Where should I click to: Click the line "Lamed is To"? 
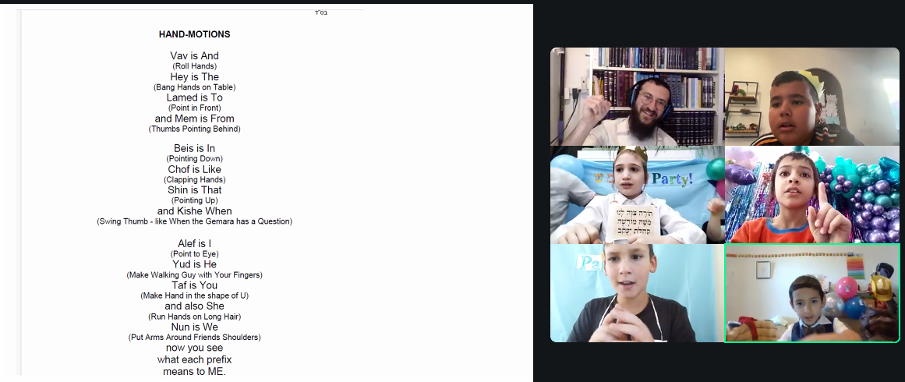click(194, 98)
